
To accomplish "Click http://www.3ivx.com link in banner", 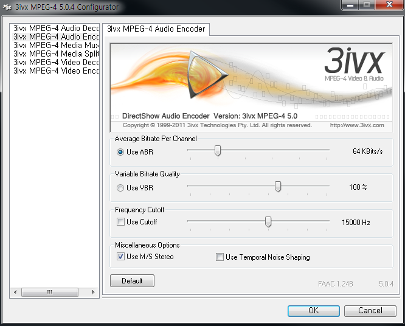I will tap(357, 125).
